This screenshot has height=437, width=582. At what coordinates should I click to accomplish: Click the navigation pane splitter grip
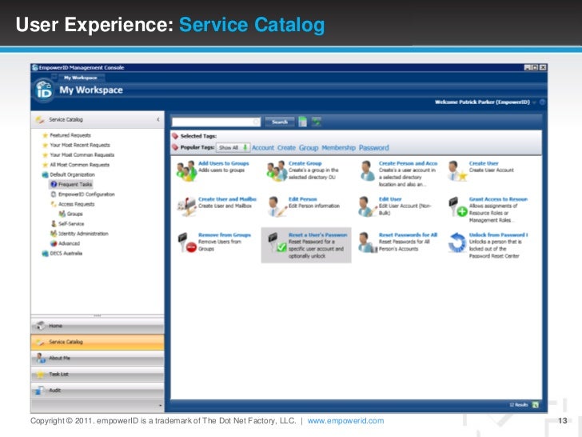coord(98,316)
